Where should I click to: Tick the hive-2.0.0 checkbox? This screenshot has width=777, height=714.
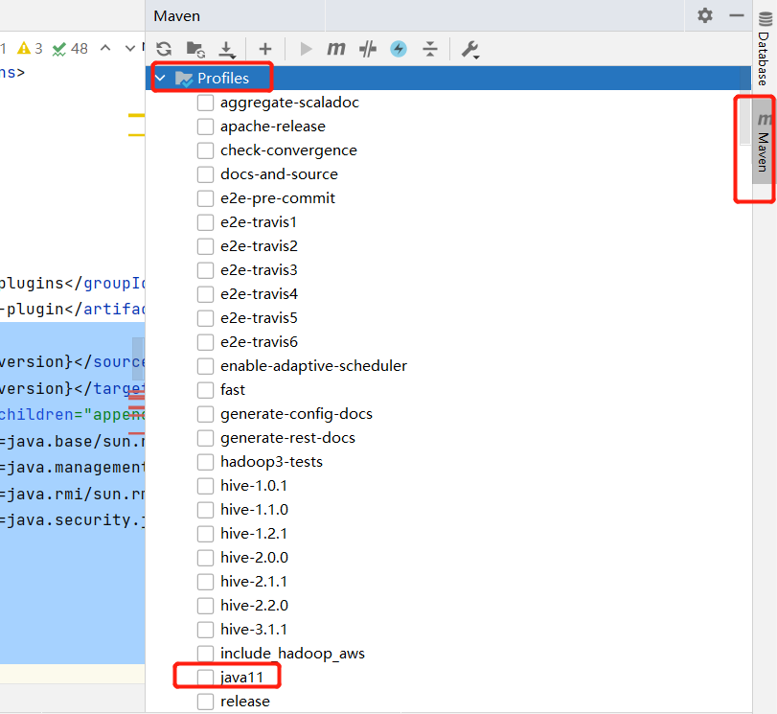click(205, 558)
